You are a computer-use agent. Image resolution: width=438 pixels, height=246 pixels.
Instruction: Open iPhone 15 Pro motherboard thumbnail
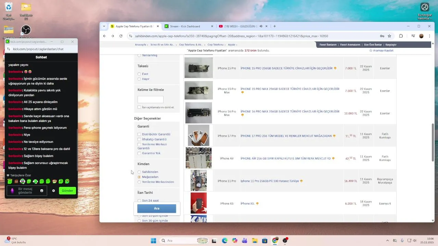(198, 68)
